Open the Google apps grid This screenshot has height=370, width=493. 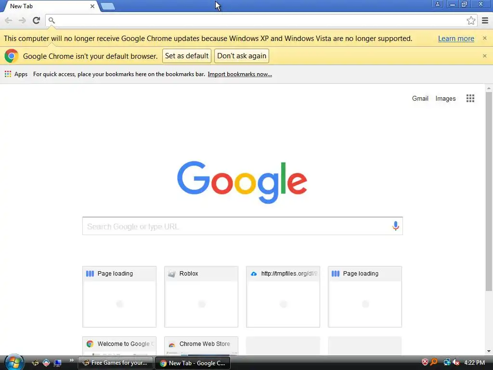coord(470,98)
